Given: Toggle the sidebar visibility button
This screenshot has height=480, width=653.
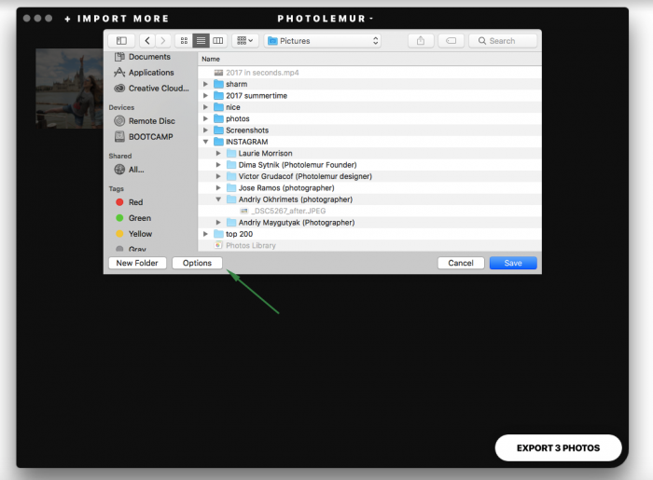Looking at the screenshot, I should 121,41.
